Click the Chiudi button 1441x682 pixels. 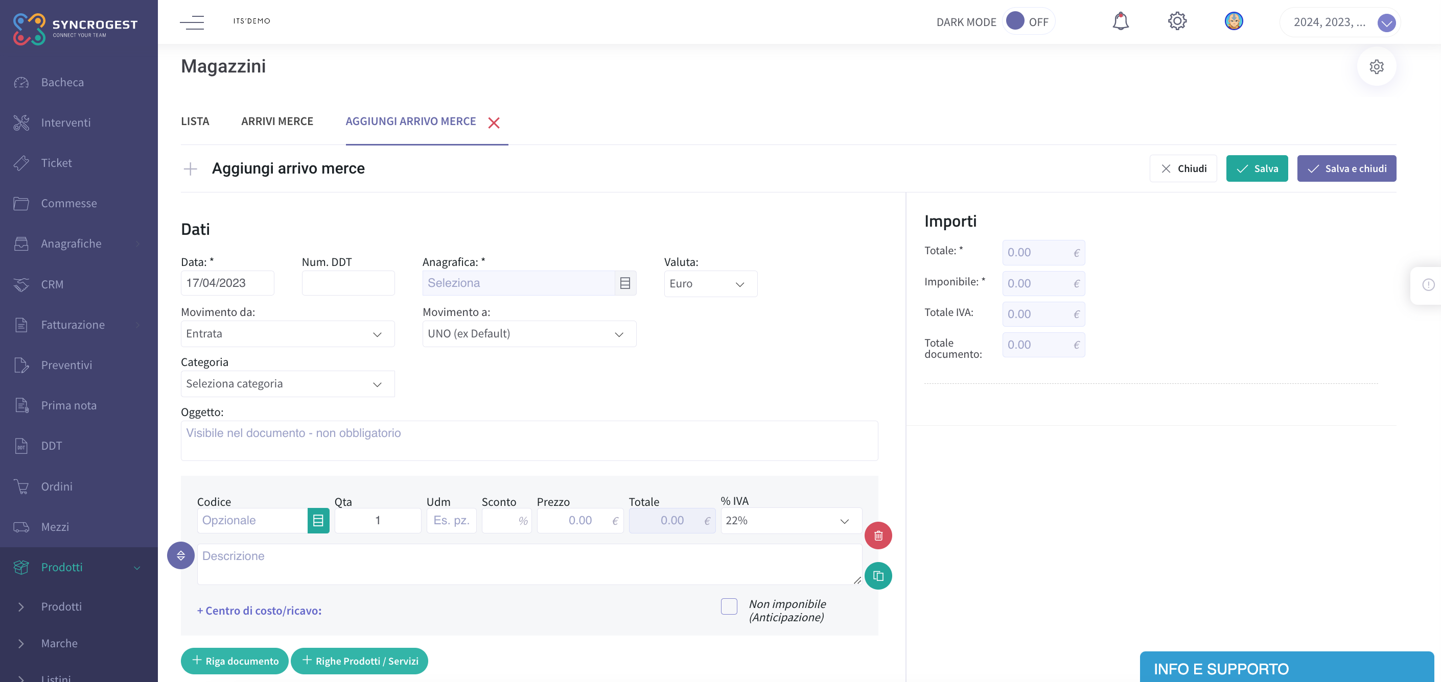pyautogui.click(x=1182, y=169)
